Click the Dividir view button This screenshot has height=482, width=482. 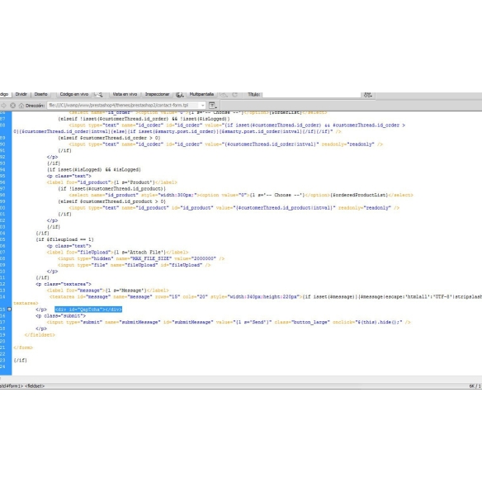pos(21,94)
